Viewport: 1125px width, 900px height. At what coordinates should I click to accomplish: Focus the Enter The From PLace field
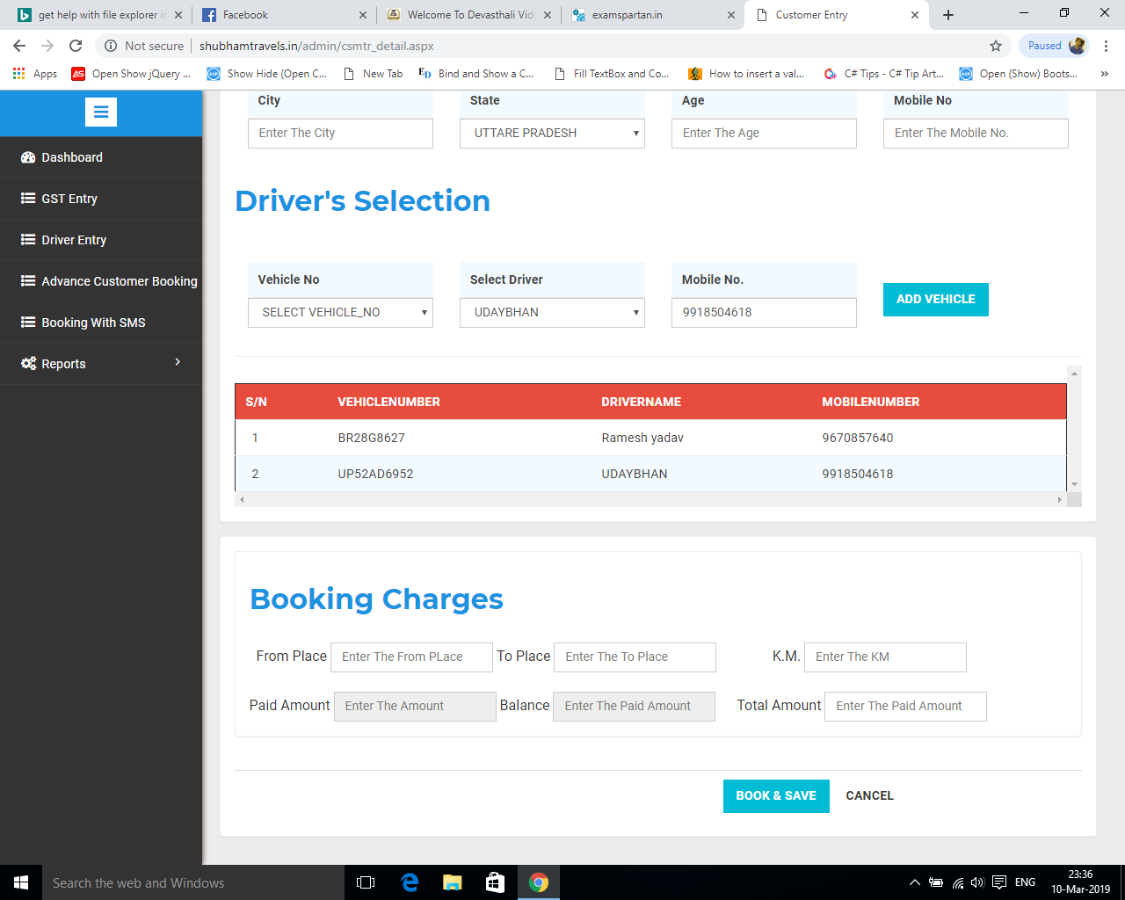click(411, 657)
